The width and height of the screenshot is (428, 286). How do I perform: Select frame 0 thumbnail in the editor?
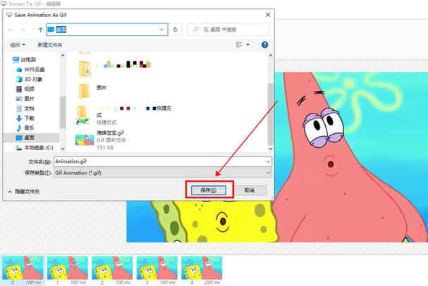[x=23, y=268]
